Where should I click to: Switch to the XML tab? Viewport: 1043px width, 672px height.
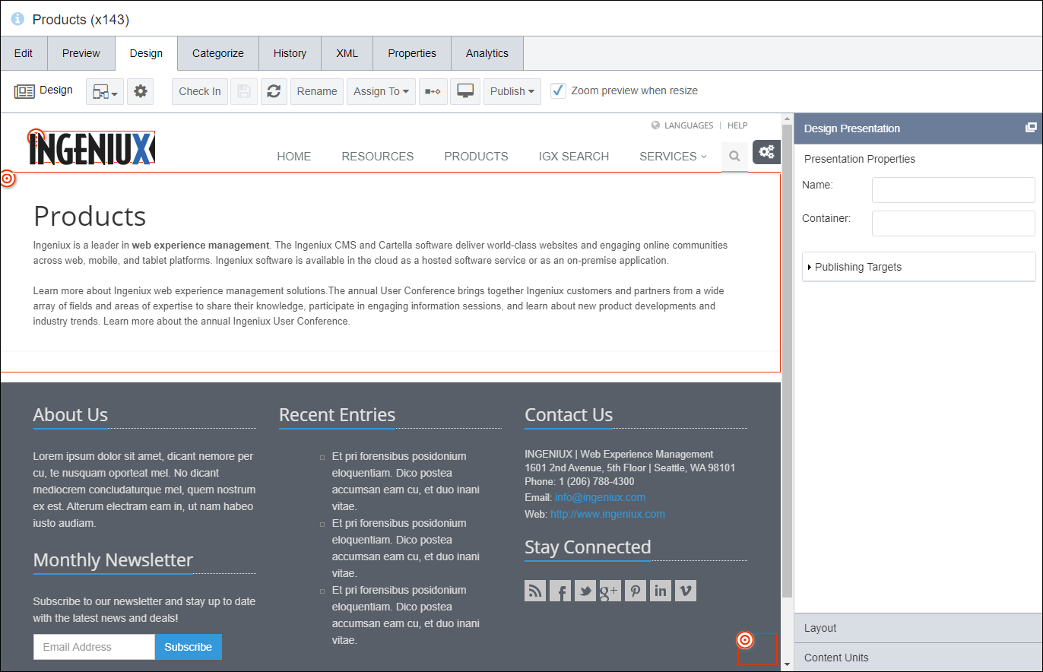pos(347,53)
